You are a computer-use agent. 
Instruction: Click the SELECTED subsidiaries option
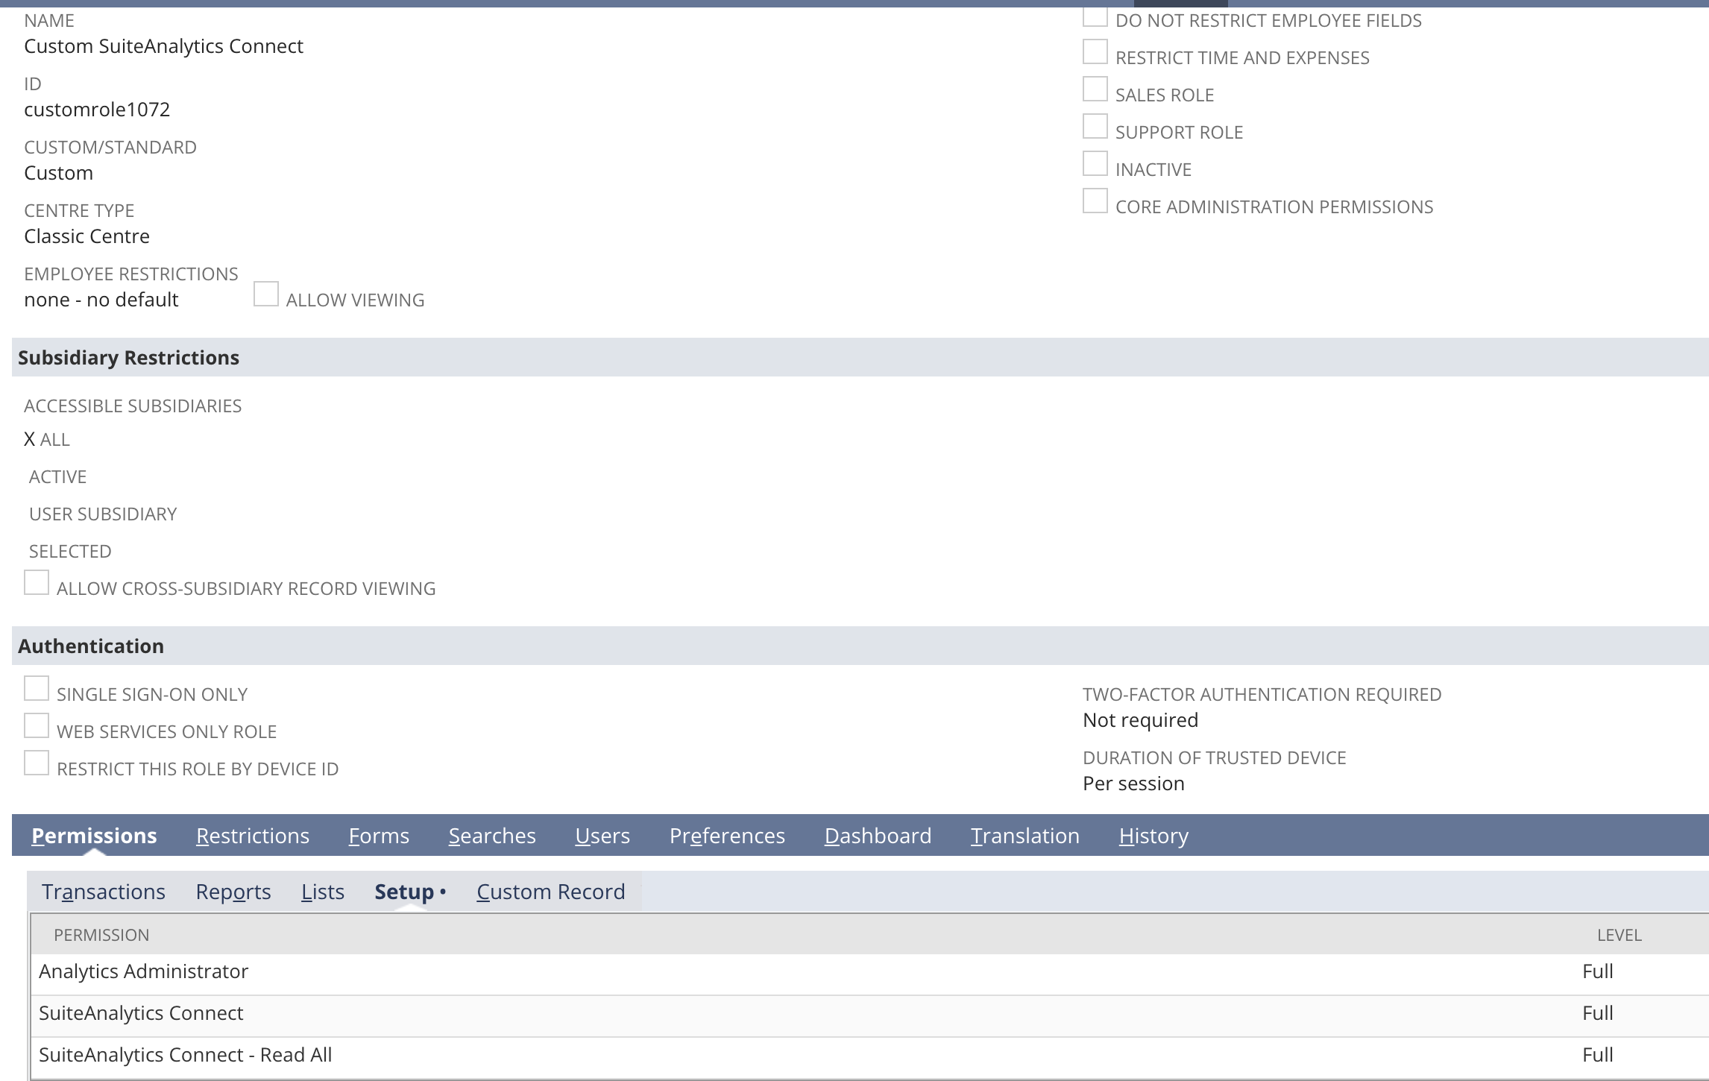click(x=70, y=551)
